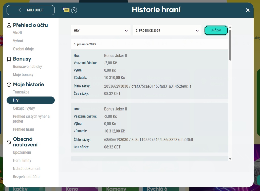The width and height of the screenshot is (260, 191).
Task: Click the scrollbar down arrow
Action: (x=230, y=159)
